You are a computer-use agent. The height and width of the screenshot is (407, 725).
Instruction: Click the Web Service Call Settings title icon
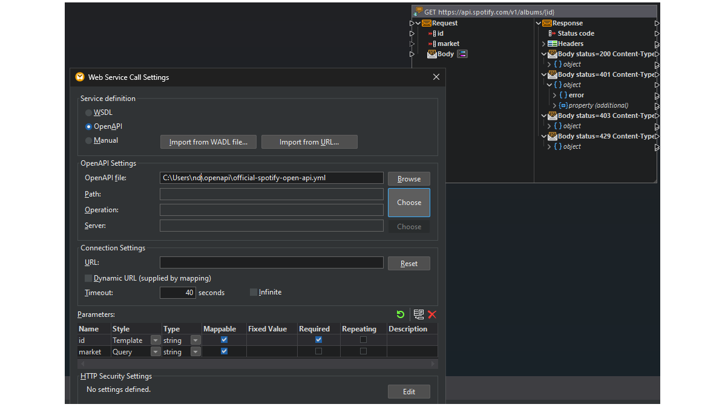pyautogui.click(x=80, y=77)
